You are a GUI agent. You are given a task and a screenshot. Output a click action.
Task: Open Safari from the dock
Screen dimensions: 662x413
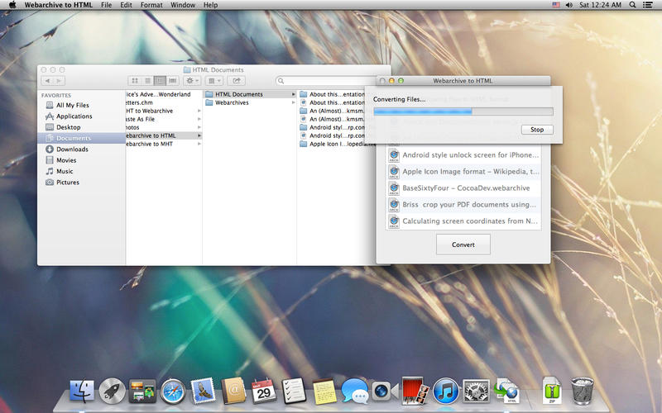172,392
